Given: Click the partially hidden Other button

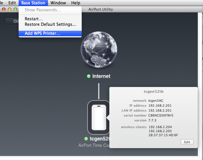Looking at the screenshot, I should coord(12,21).
